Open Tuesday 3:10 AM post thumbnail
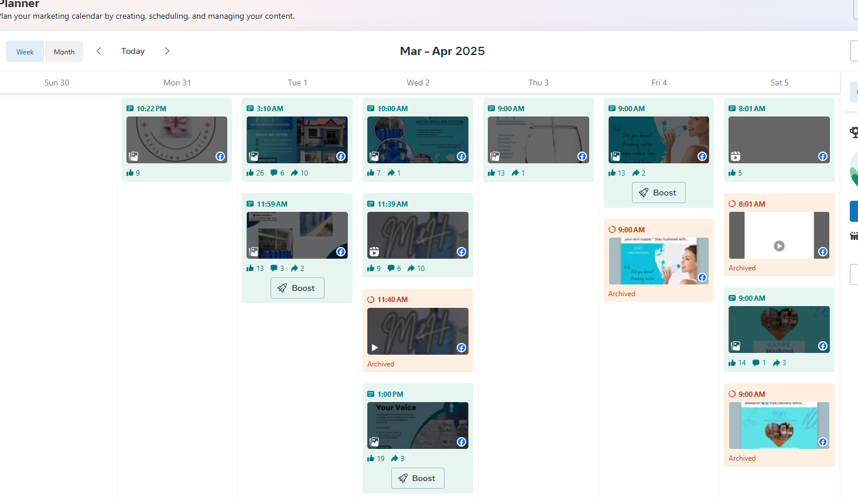Viewport: 858px width, 501px height. pyautogui.click(x=297, y=140)
